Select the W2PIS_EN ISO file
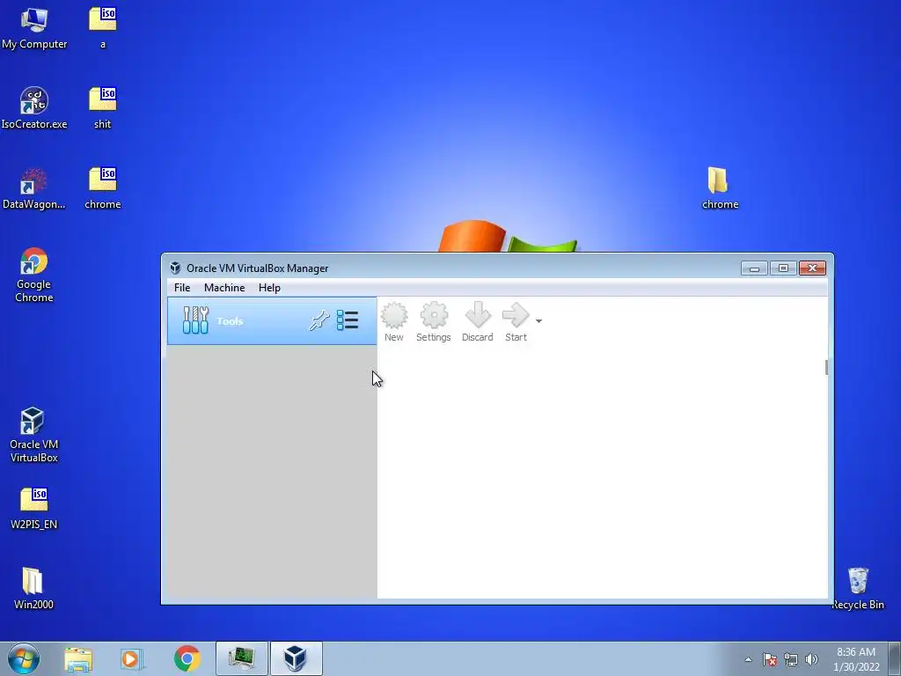 (34, 508)
